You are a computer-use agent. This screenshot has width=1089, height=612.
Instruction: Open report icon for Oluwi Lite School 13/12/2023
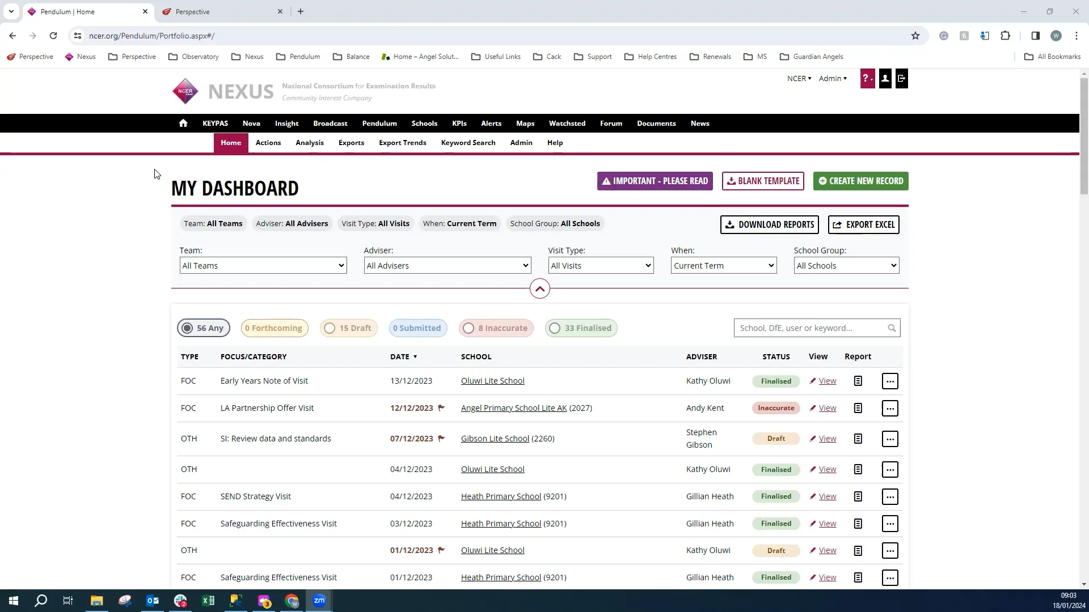(858, 381)
